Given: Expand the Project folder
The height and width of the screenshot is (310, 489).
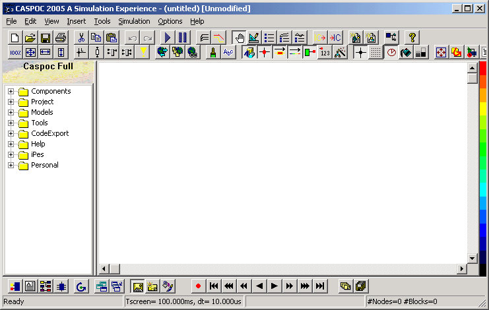Looking at the screenshot, I should click(11, 102).
